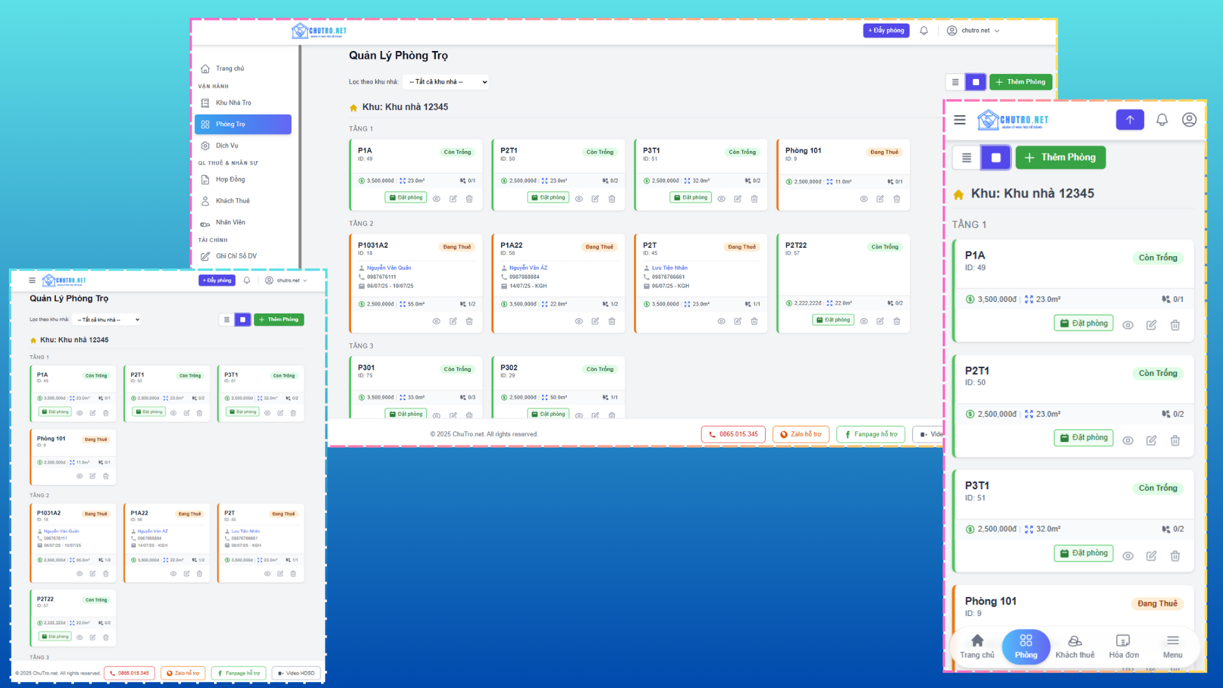Screen dimensions: 1223x688
Task: Open hamburger menu in mobile window
Action: click(960, 120)
